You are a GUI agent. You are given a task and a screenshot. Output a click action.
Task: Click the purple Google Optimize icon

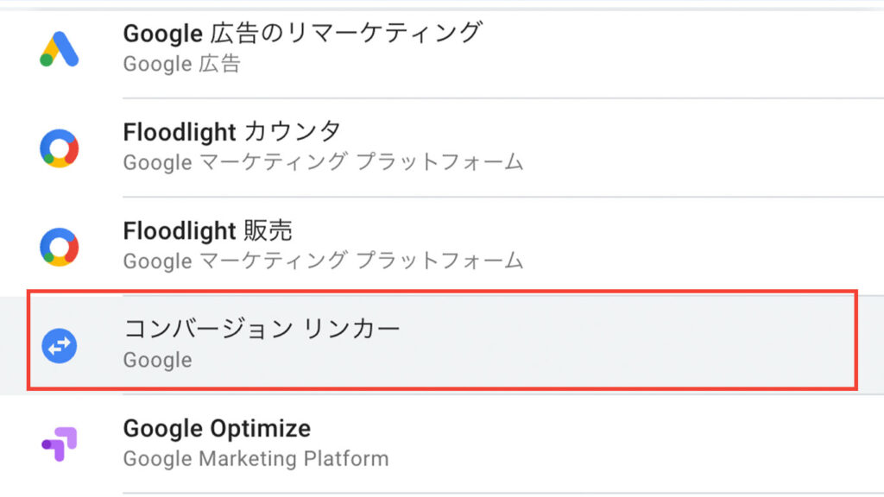[60, 444]
